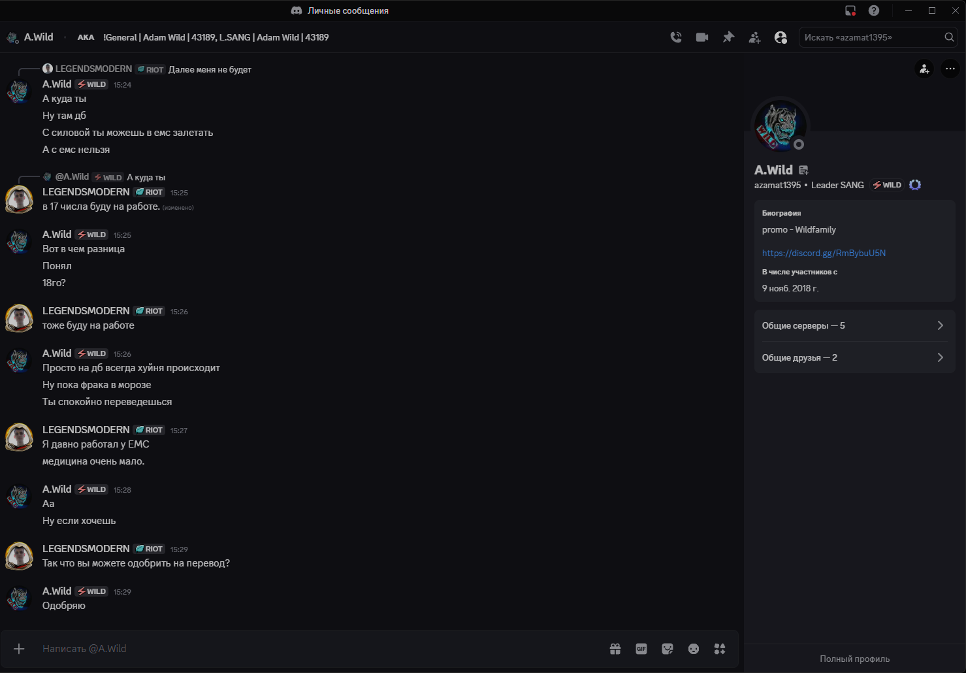This screenshot has height=673, width=966.
Task: Open the discord.gg/RmBybuU5N invite link
Action: click(824, 253)
